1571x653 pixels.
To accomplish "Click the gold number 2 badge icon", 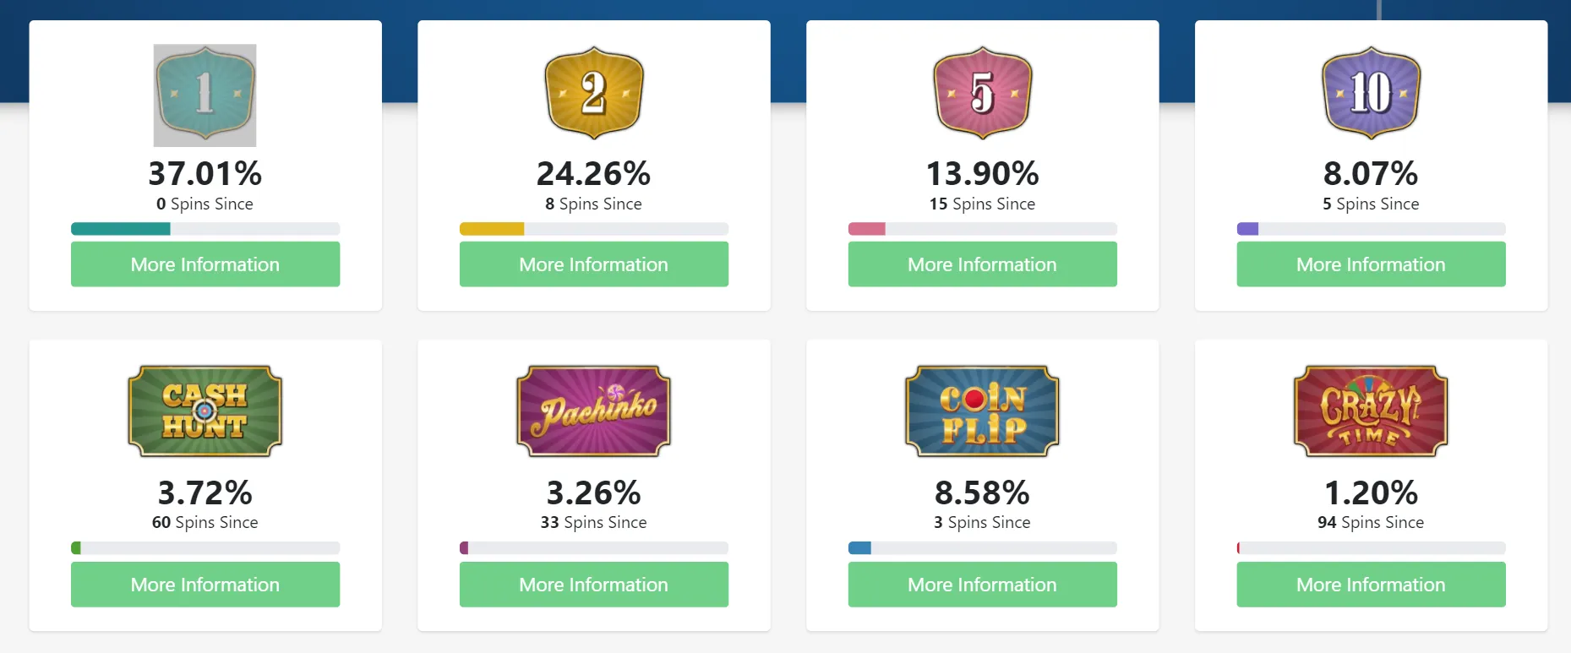I will click(x=593, y=93).
